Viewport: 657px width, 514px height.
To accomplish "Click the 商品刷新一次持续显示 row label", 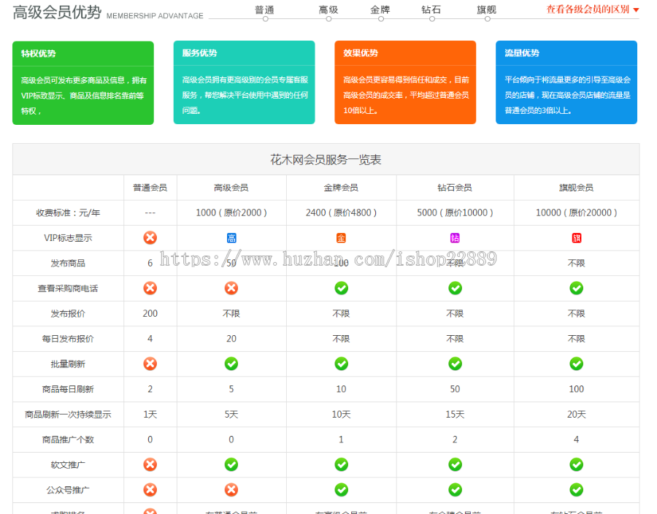I will [x=68, y=414].
